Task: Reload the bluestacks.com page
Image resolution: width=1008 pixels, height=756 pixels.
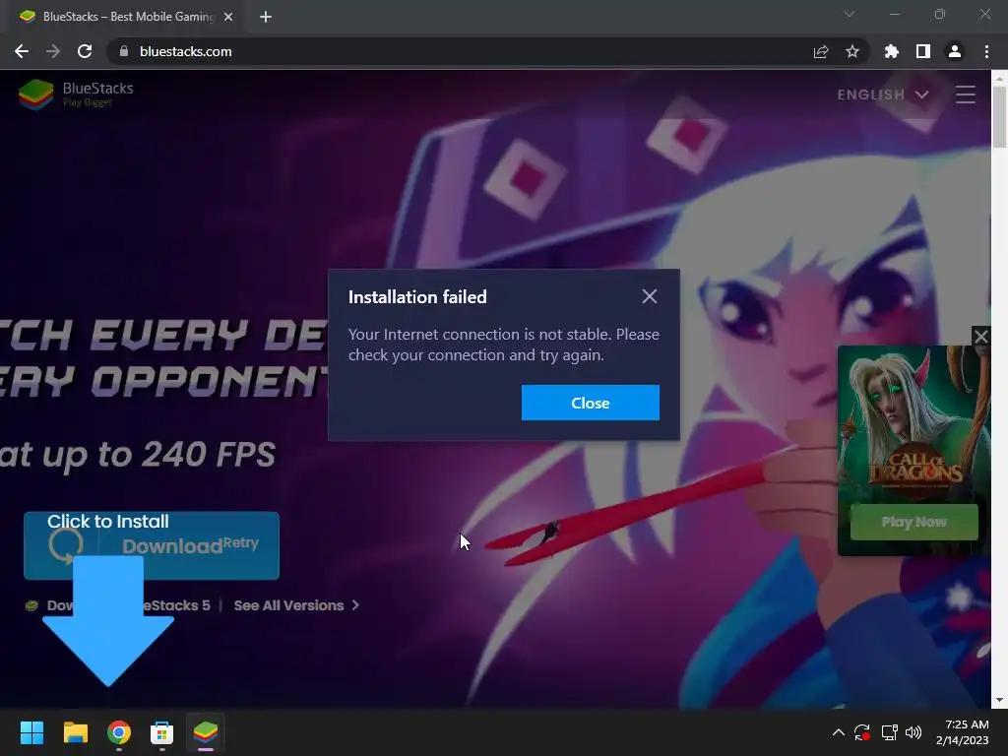Action: point(85,51)
